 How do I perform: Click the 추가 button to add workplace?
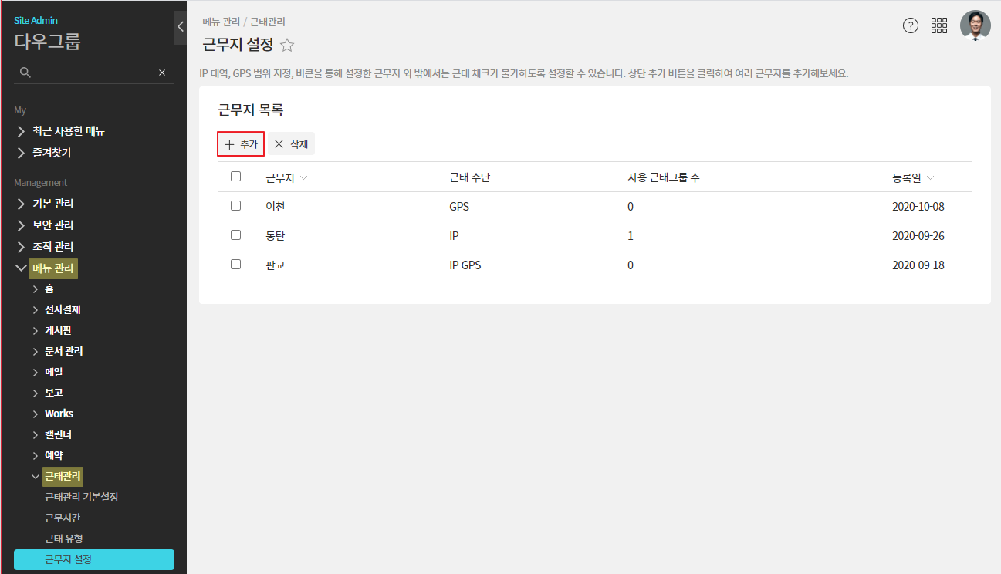[x=241, y=144]
